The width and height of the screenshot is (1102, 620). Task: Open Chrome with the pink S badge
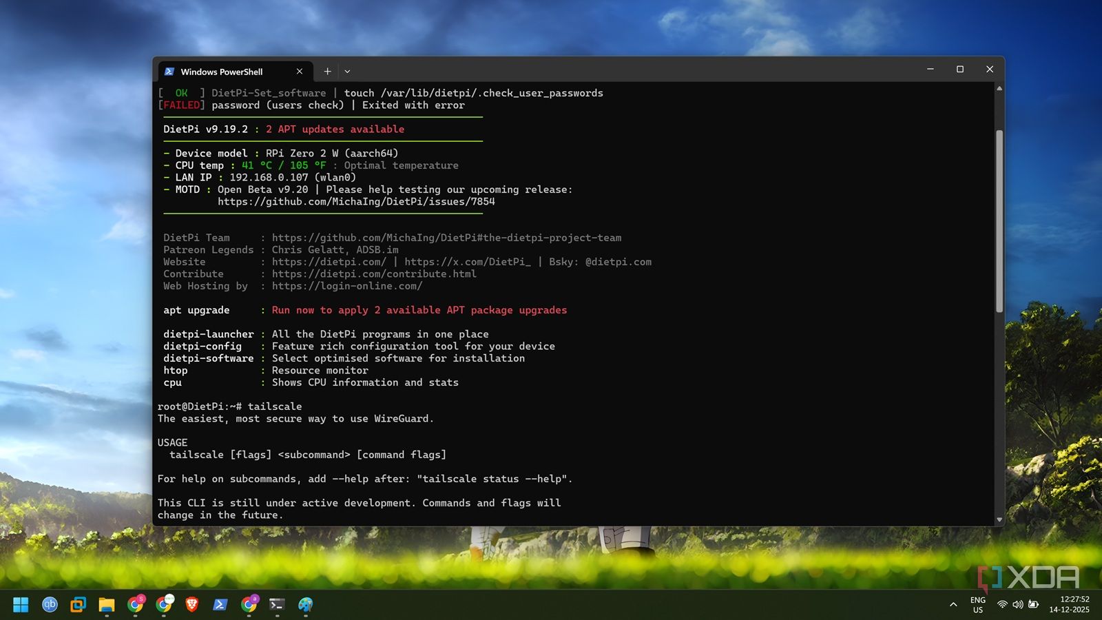[x=136, y=604]
